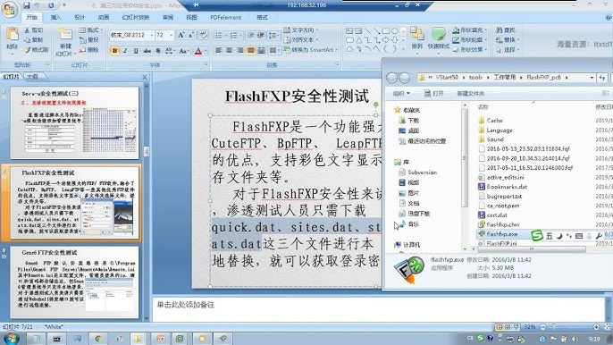Screen dimensions: 613x345
Task: Click the round Office button
Action: coord(9,9)
